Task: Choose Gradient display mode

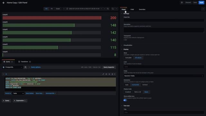Action: [128, 92]
